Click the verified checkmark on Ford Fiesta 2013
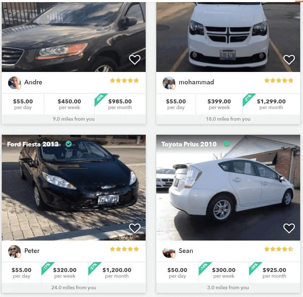 click(x=69, y=144)
